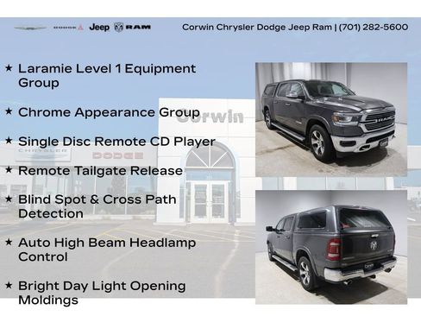Click the star bullet beside Chrome Appearance Group
The height and width of the screenshot is (316, 421).
click(x=9, y=111)
